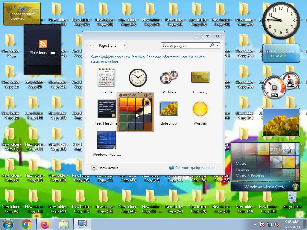Click the network tray icon

270,224
